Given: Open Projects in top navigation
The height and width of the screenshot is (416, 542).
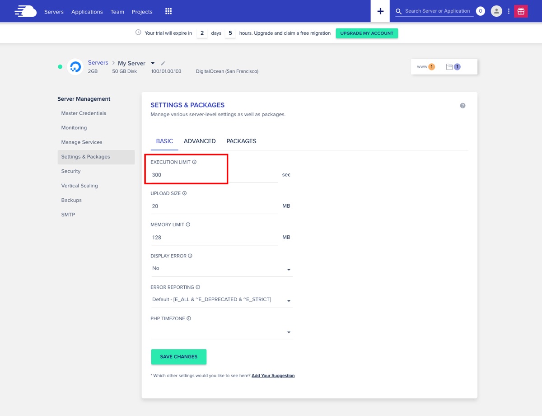Looking at the screenshot, I should pyautogui.click(x=142, y=12).
